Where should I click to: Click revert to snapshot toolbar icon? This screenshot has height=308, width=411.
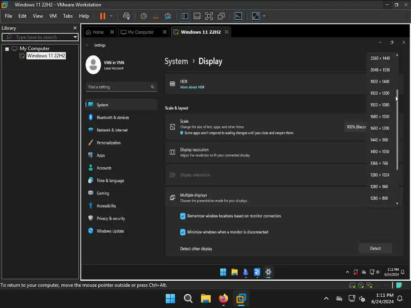click(x=156, y=16)
